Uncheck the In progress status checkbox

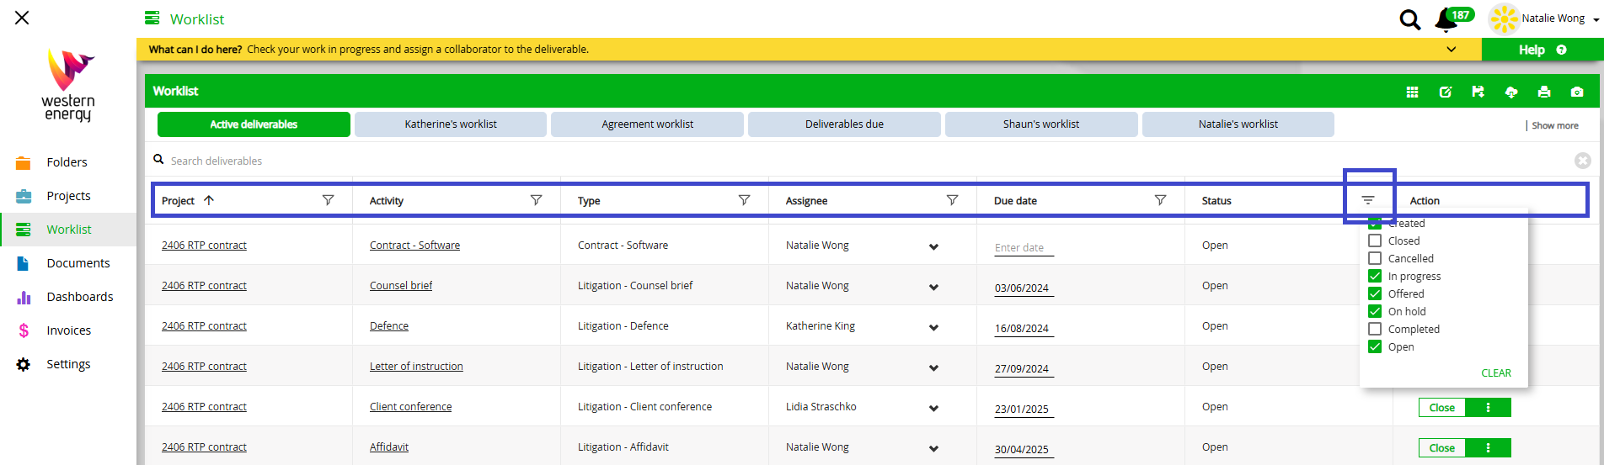point(1375,276)
